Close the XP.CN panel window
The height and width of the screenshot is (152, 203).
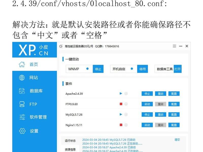tap(187, 46)
